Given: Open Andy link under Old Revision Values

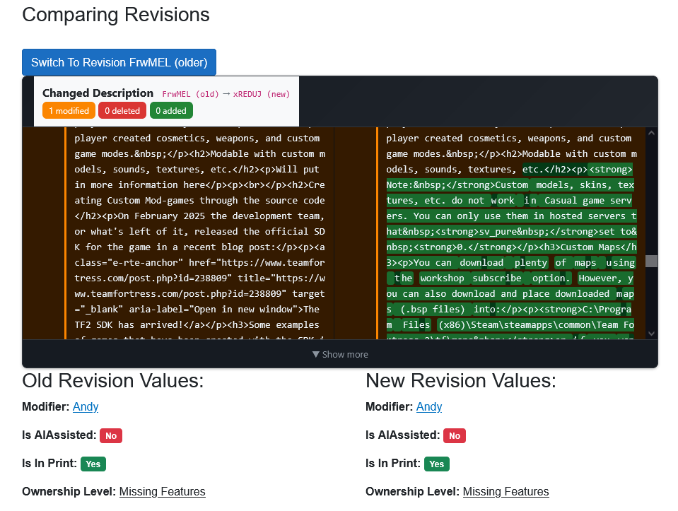Looking at the screenshot, I should tap(86, 407).
